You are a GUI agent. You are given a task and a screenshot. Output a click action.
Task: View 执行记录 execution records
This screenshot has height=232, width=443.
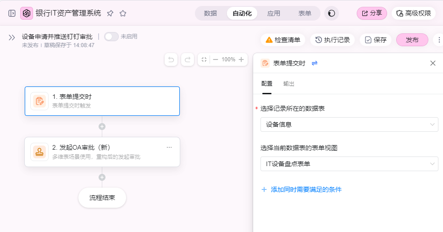[332, 40]
